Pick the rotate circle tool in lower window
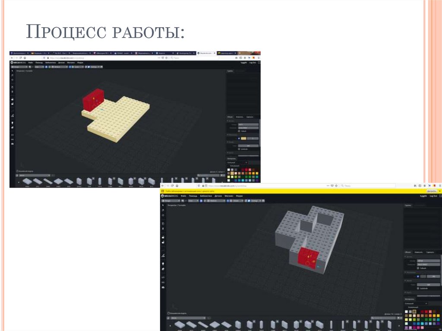 coord(163,215)
